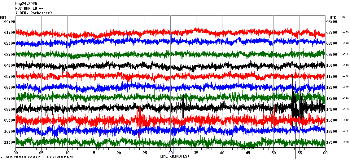Click the 30-minute tick label on time axis
The width and height of the screenshot is (350, 161).
[170, 153]
